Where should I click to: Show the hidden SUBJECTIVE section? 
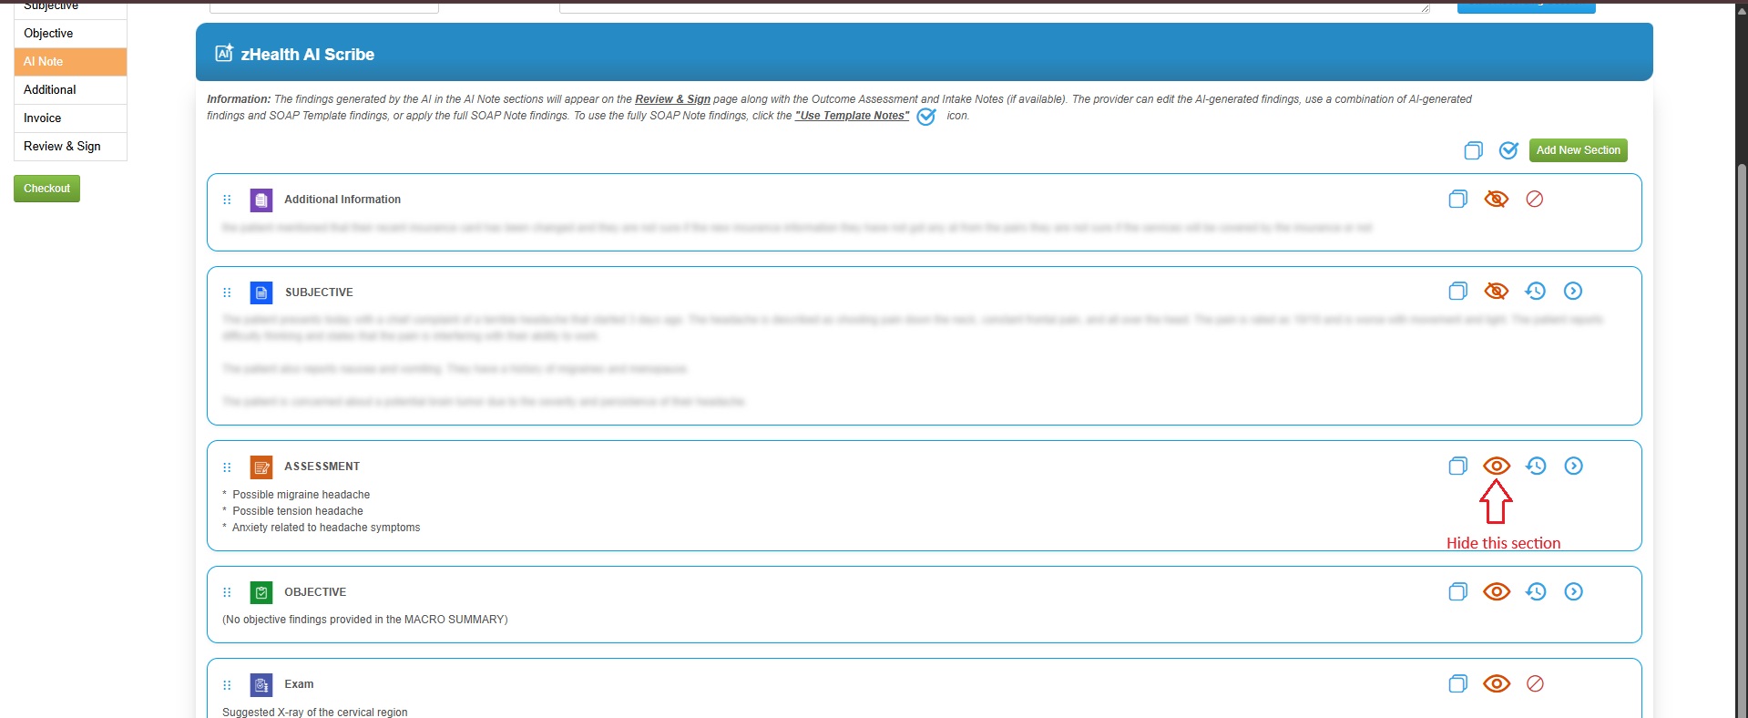[x=1496, y=291]
